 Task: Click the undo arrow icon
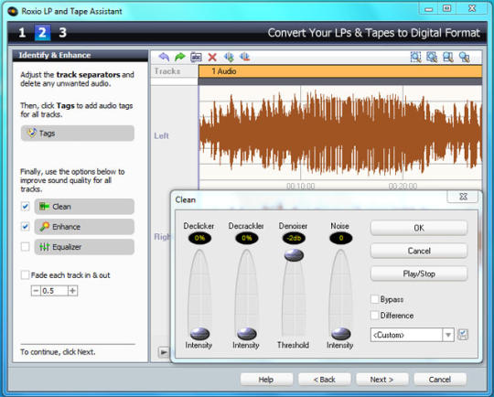coord(164,57)
